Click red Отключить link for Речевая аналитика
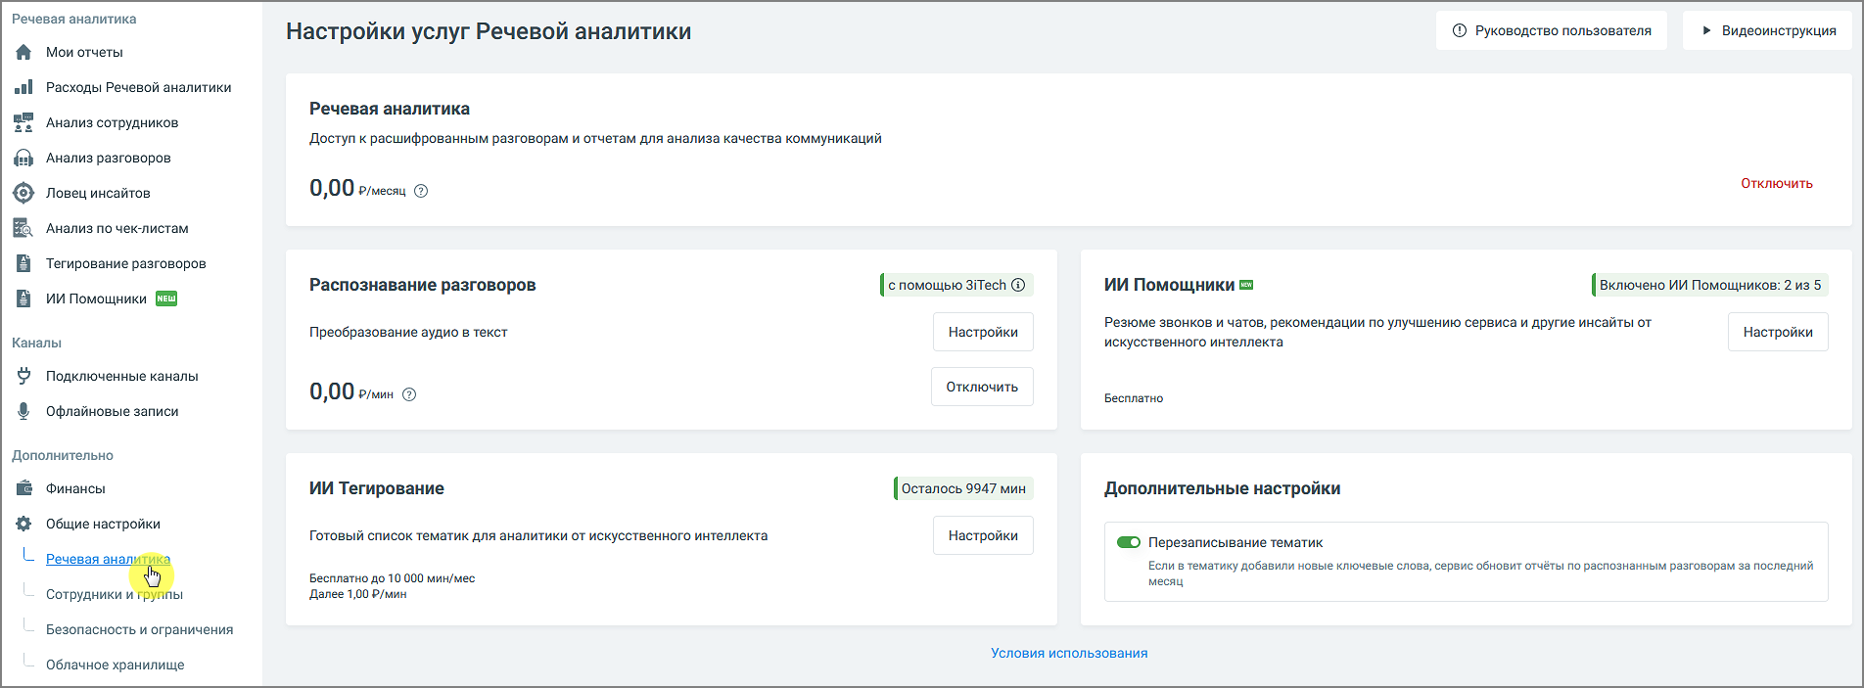 [x=1777, y=183]
